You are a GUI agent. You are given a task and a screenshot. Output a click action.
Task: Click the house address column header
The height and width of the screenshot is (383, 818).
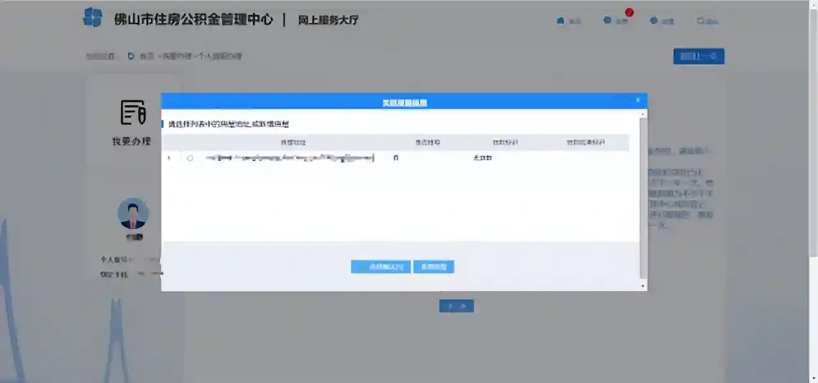(x=288, y=142)
